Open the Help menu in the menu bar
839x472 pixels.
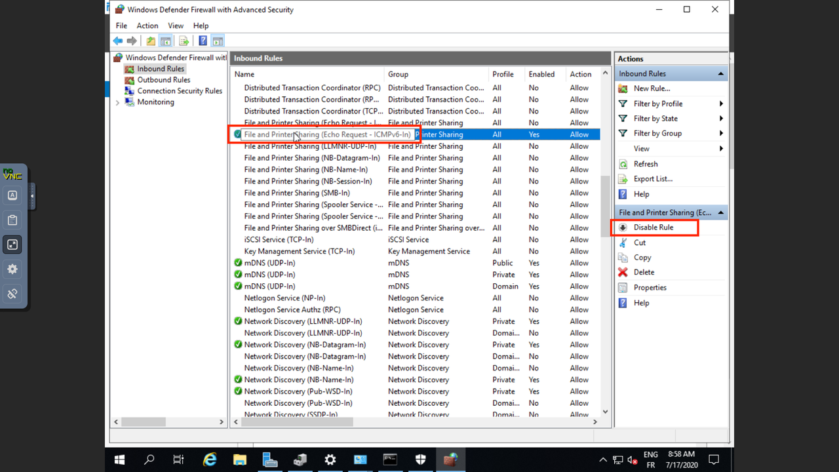(x=201, y=26)
